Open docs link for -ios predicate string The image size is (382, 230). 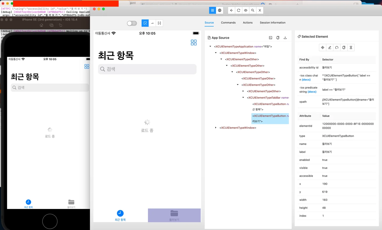coord(312,92)
